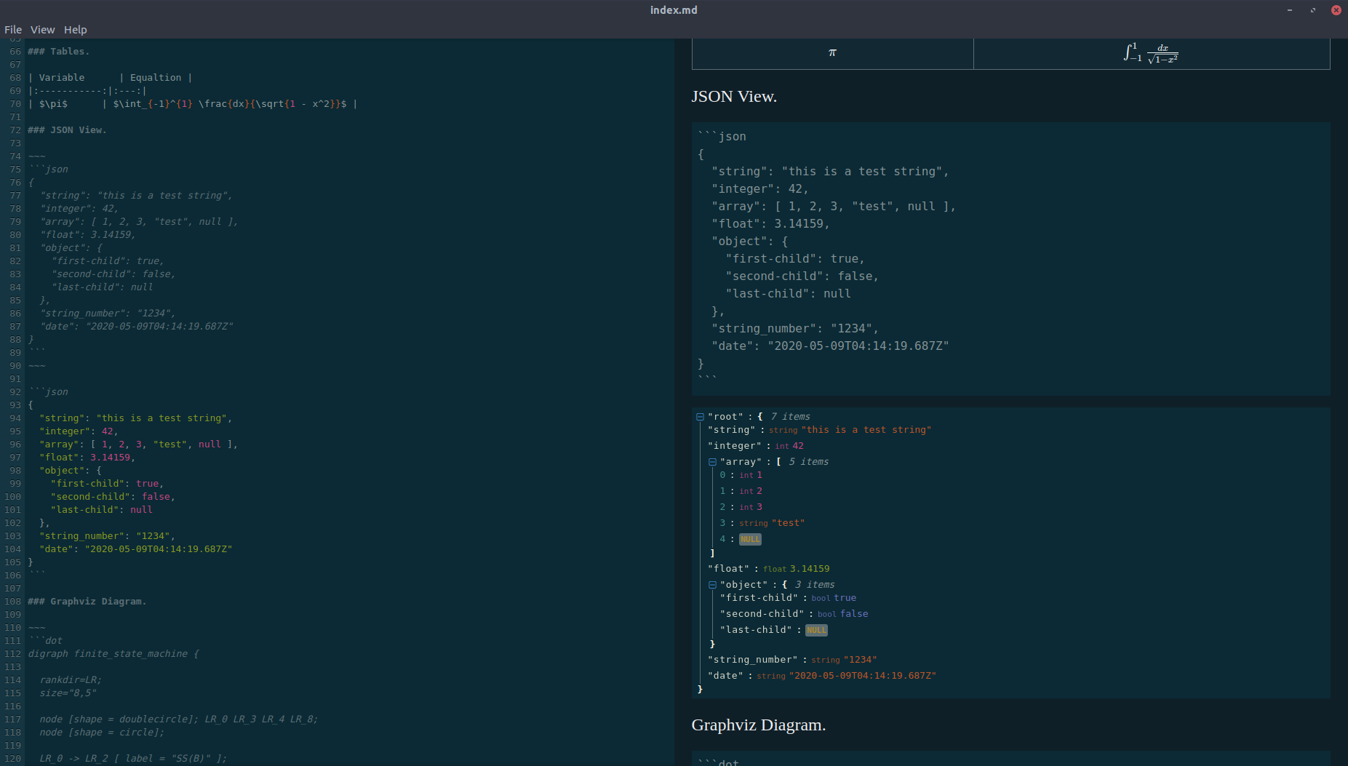Image resolution: width=1348 pixels, height=766 pixels.
Task: Minimize the index.md window
Action: click(x=1290, y=10)
